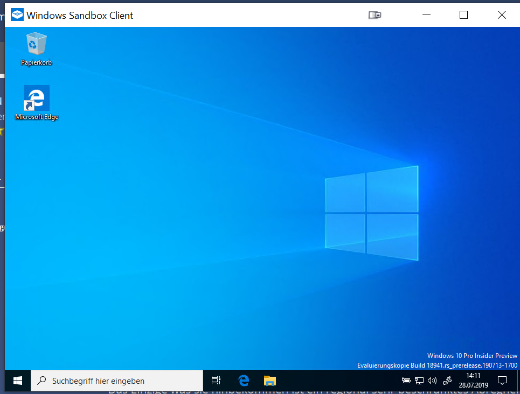This screenshot has width=520, height=394.
Task: Open File Explorer from the taskbar
Action: (x=269, y=381)
